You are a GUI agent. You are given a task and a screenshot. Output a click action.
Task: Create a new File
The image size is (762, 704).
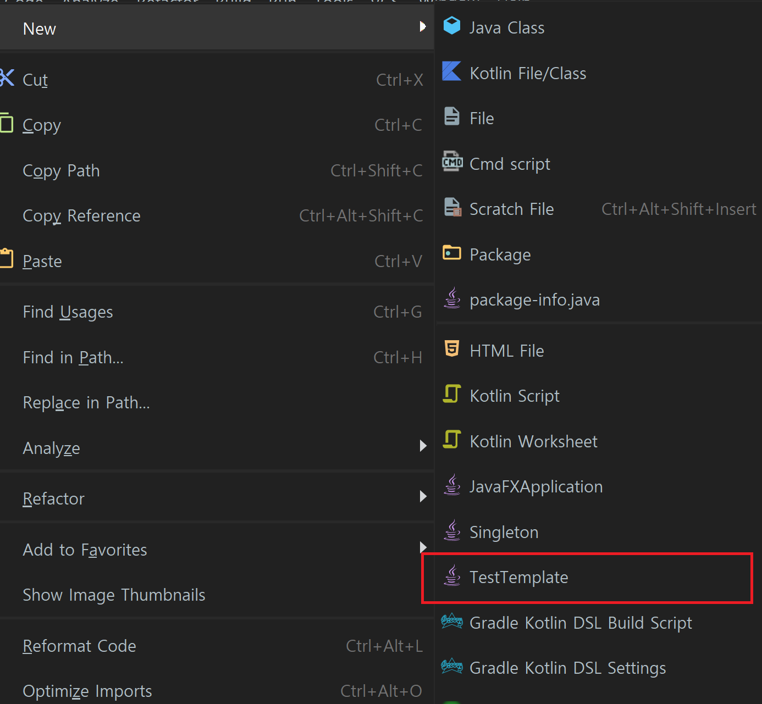tap(599, 118)
